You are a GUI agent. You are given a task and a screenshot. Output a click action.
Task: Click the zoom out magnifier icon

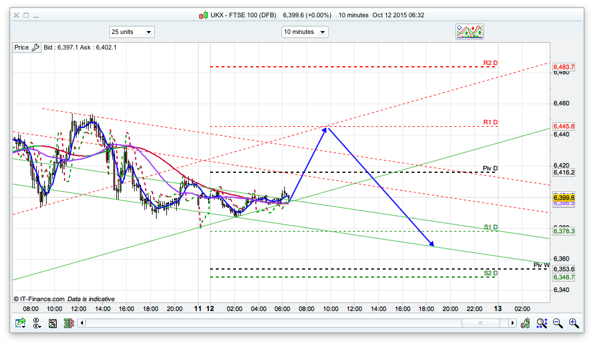[557, 324]
